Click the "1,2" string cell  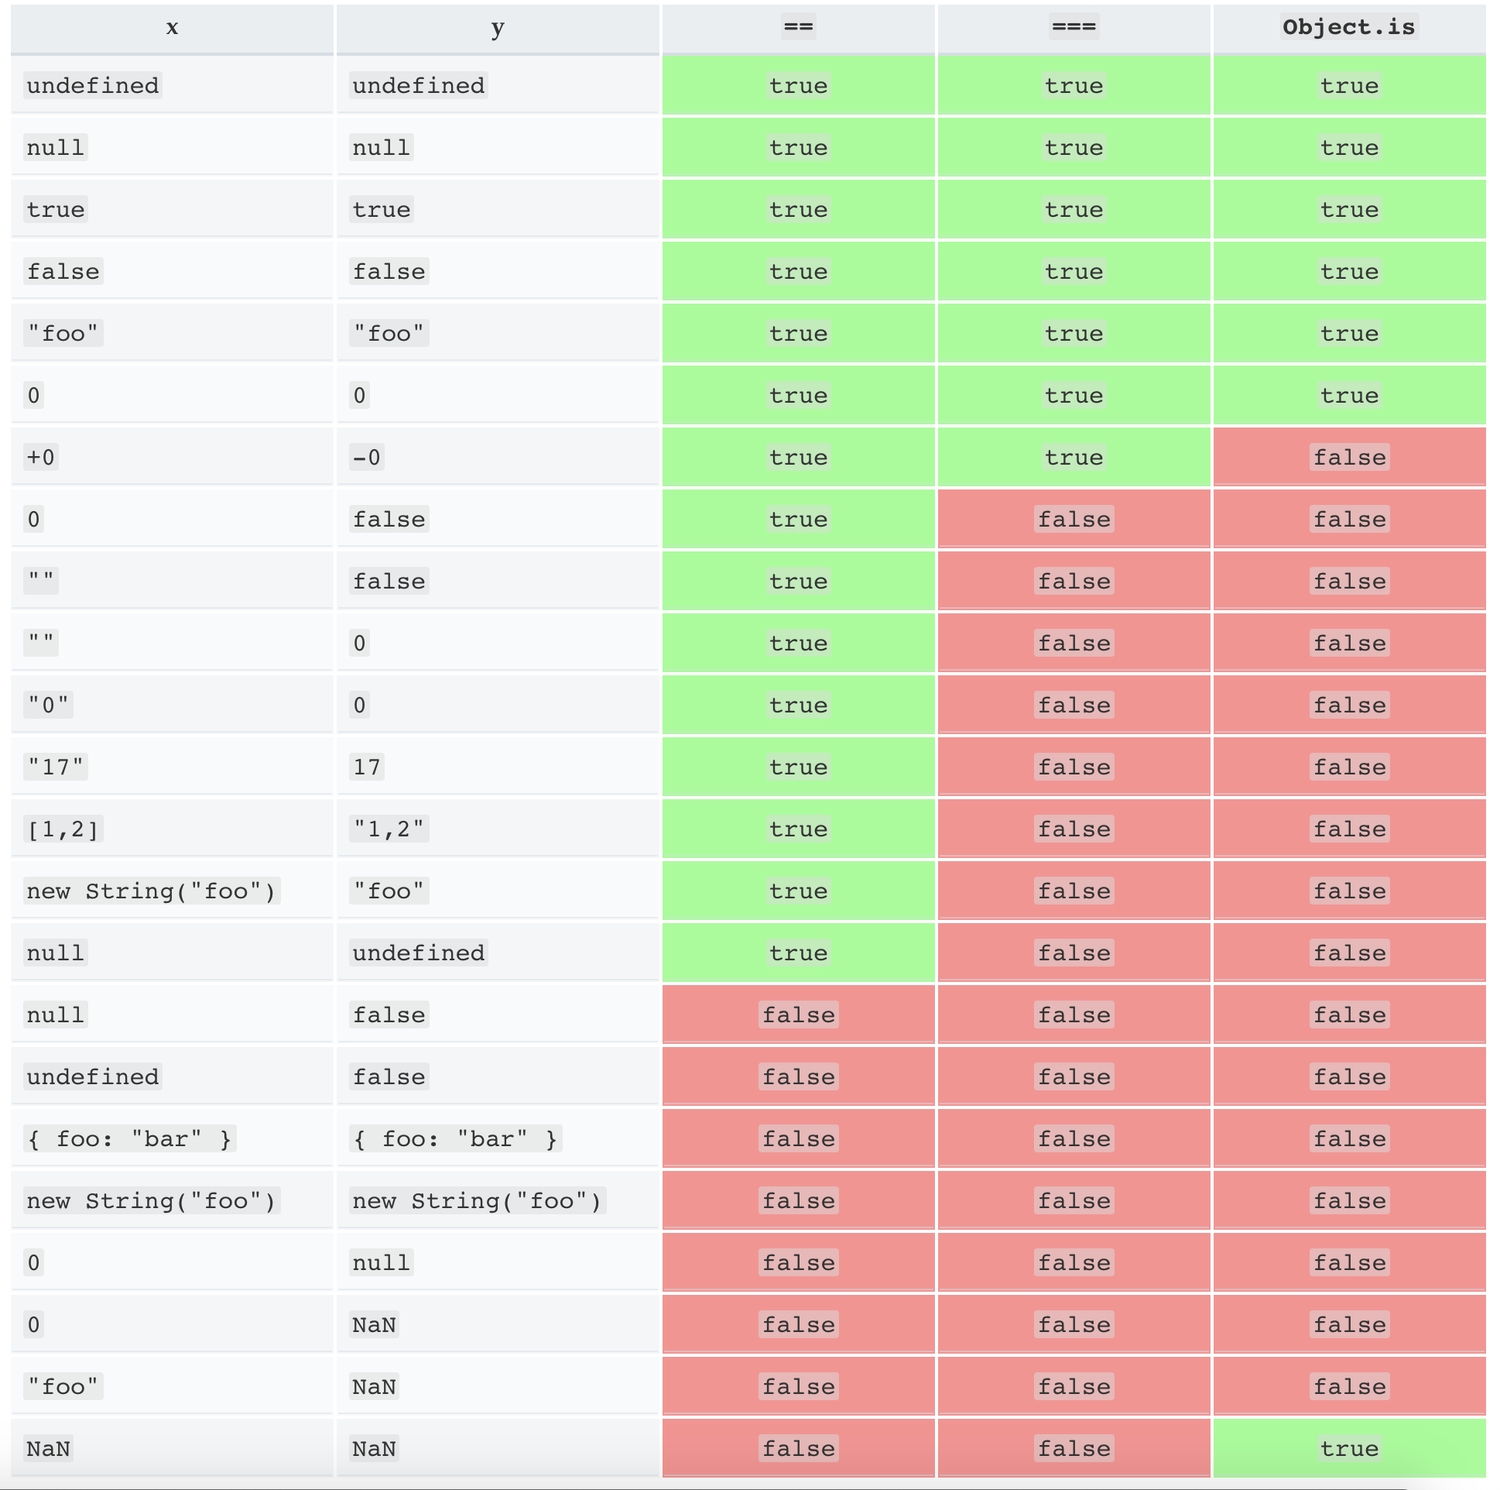(389, 829)
